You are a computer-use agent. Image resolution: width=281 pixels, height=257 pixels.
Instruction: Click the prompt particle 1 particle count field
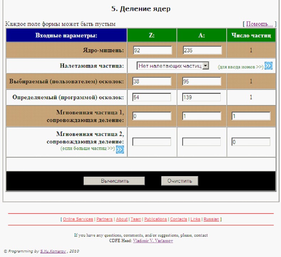(x=251, y=116)
